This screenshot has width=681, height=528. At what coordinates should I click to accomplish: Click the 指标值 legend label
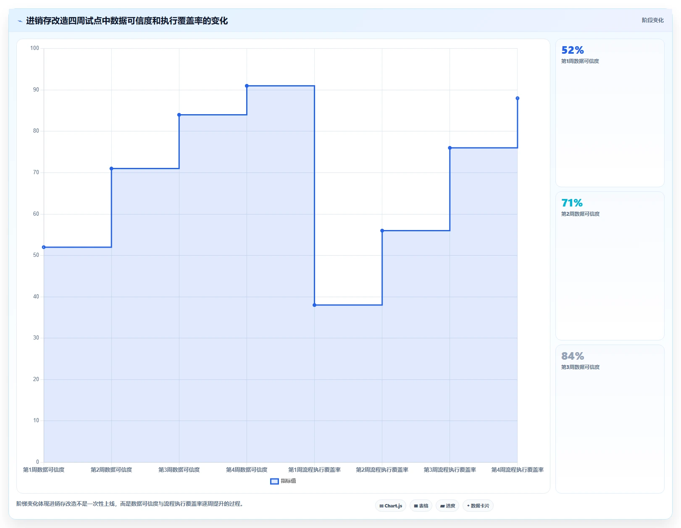(x=288, y=481)
